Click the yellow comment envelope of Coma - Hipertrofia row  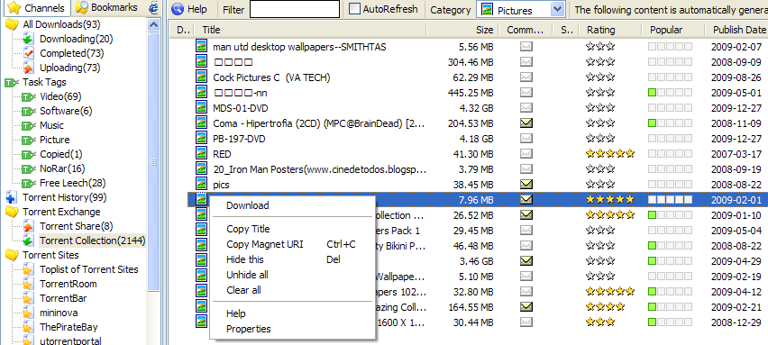coord(526,123)
